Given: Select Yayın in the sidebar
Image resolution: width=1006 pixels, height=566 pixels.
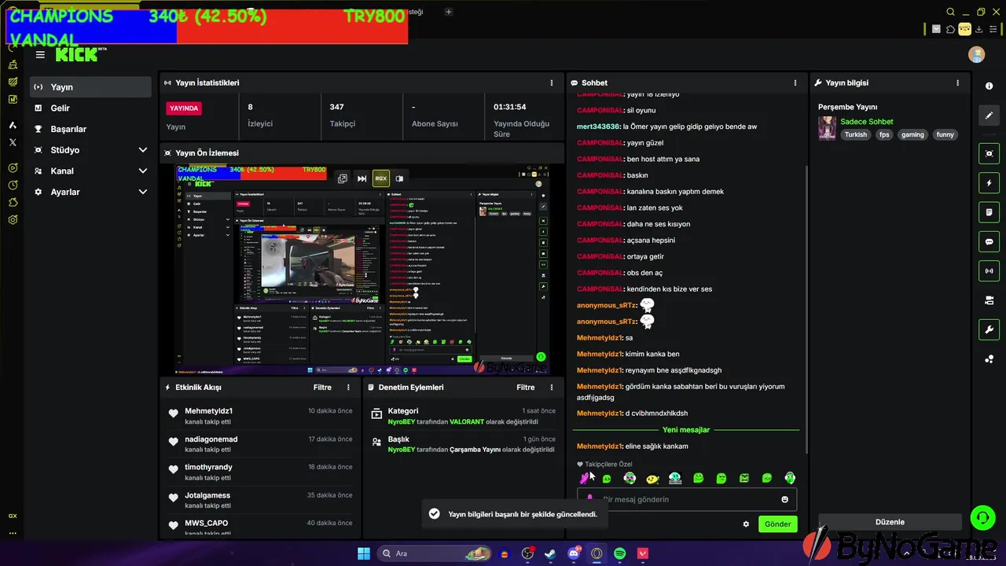Looking at the screenshot, I should click(91, 87).
